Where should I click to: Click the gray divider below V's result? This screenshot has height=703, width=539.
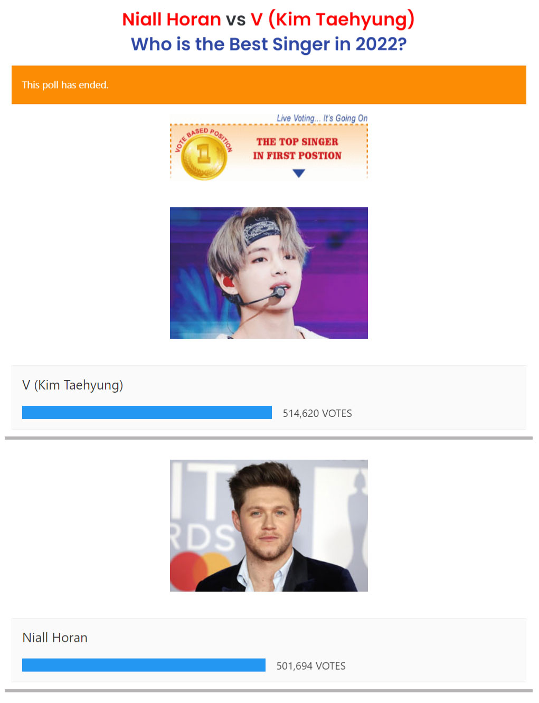pos(269,438)
